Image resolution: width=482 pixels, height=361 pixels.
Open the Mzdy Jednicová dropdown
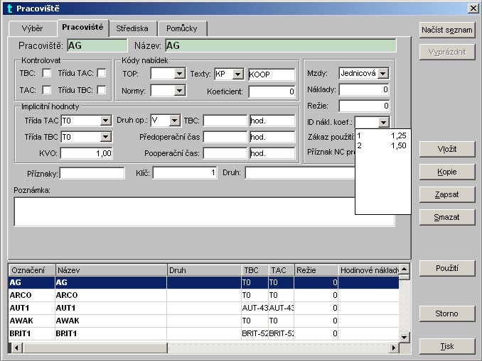[383, 74]
